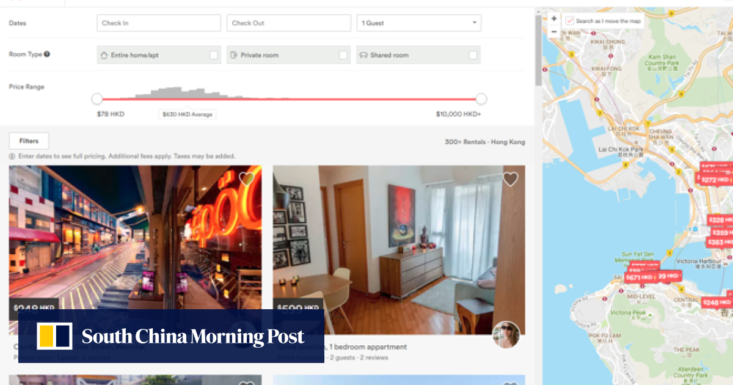This screenshot has height=385, width=733.
Task: Open the 1 Guest dropdown
Action: pos(419,23)
